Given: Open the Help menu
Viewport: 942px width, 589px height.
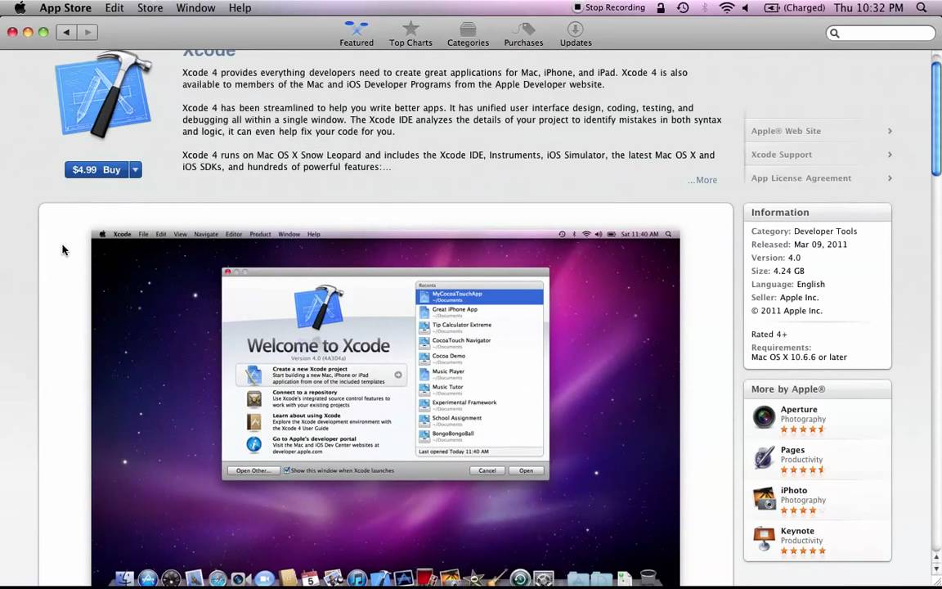Looking at the screenshot, I should click(240, 8).
